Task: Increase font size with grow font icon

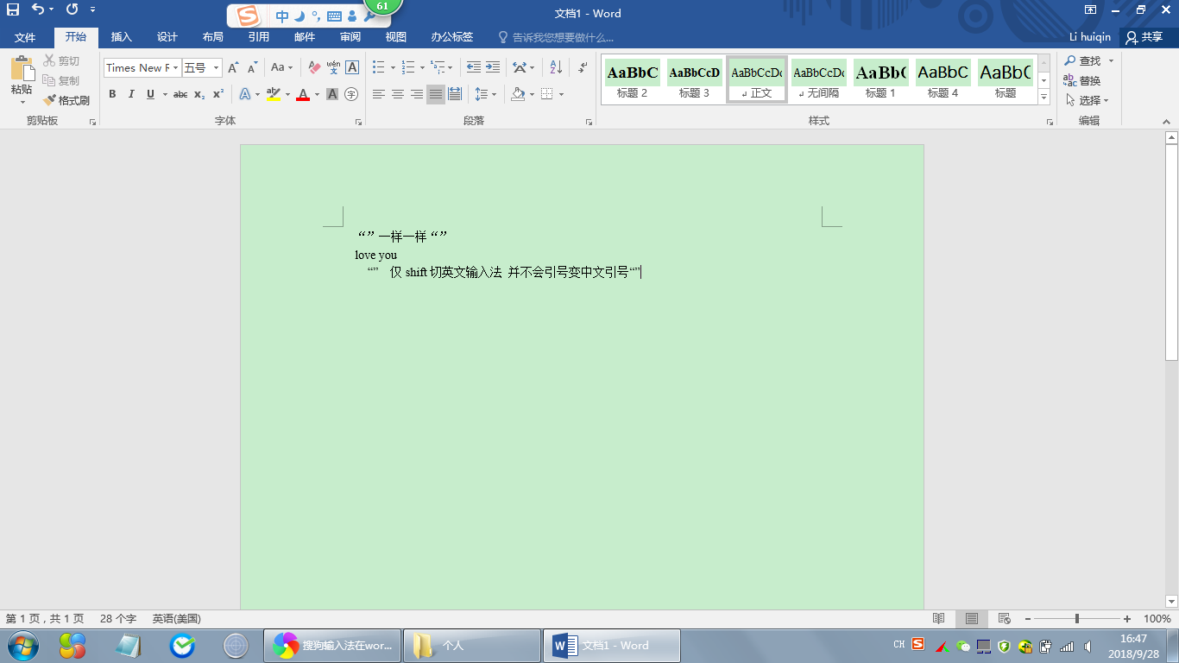Action: (233, 67)
